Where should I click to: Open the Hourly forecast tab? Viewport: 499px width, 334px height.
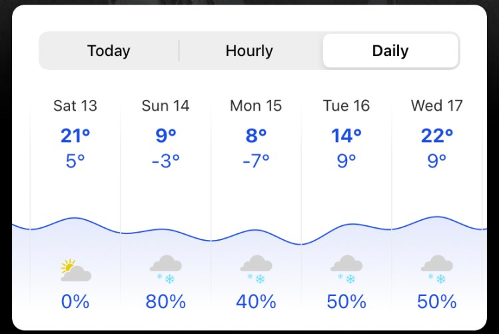pos(249,51)
